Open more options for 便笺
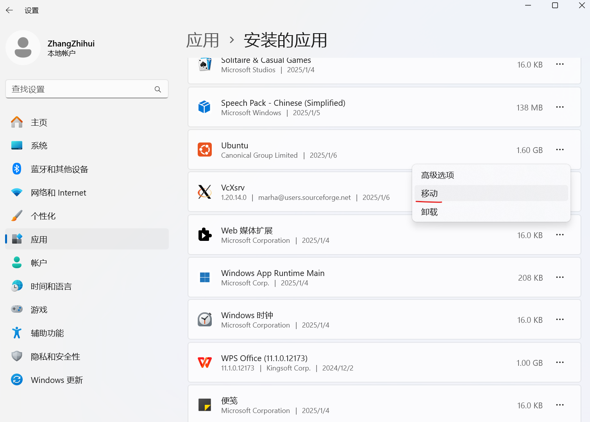Image resolution: width=590 pixels, height=422 pixels. 560,405
